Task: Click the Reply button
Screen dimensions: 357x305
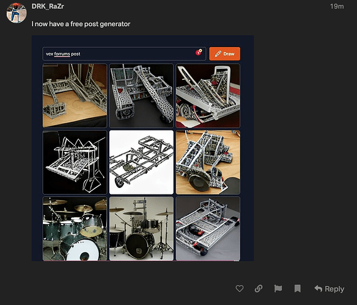Action: point(329,289)
